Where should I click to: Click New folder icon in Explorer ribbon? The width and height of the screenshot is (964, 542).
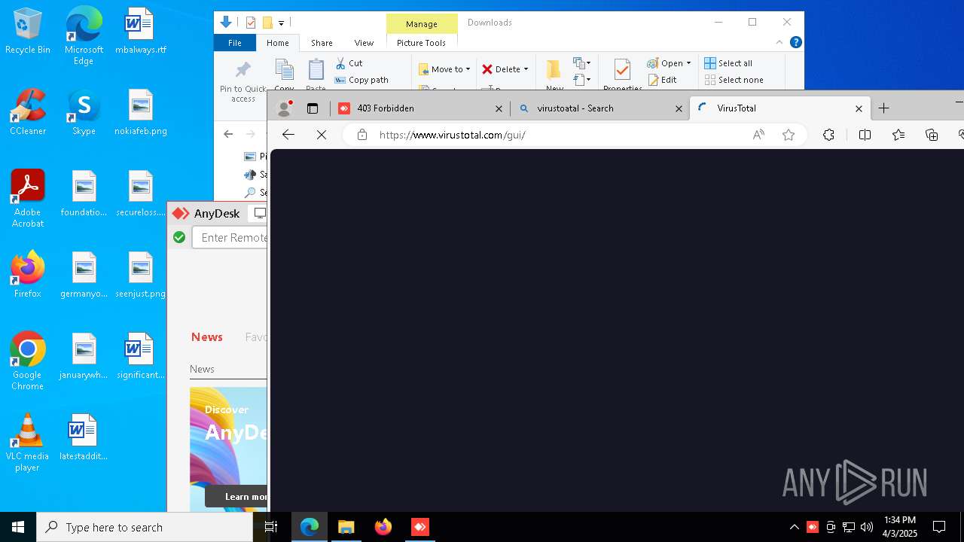coord(554,75)
